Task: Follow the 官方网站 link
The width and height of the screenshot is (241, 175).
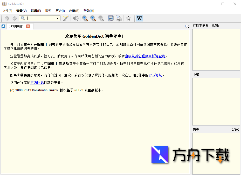Action: coord(37,82)
